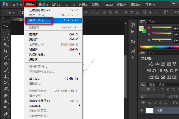Click the G value field 219
The image size is (179, 119).
(x=176, y=35)
